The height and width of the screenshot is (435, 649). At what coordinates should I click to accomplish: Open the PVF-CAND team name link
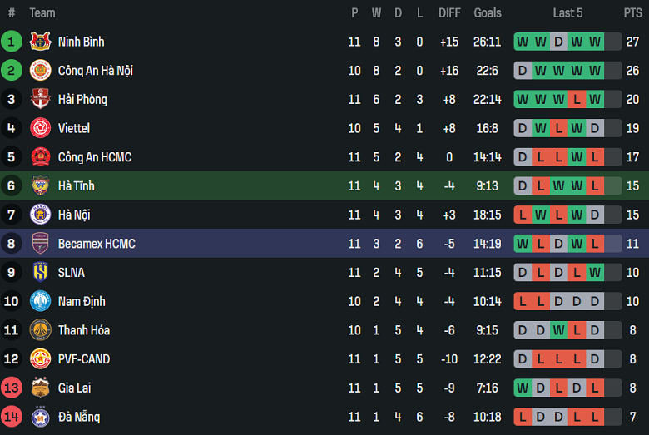(x=84, y=359)
